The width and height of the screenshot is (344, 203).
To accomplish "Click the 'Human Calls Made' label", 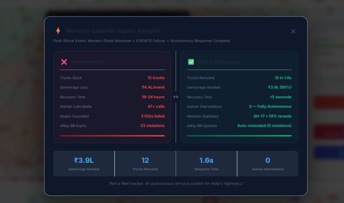I will click(x=76, y=106).
